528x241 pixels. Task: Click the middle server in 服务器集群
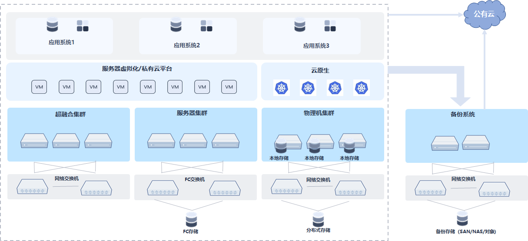coord(193,141)
